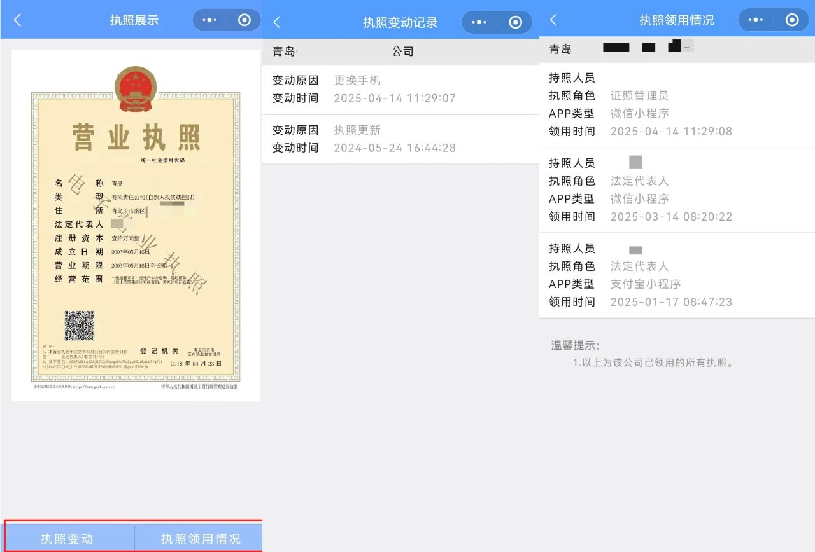Close mini-program via circle icon on 执照领用情况
Image resolution: width=815 pixels, height=552 pixels.
(792, 20)
